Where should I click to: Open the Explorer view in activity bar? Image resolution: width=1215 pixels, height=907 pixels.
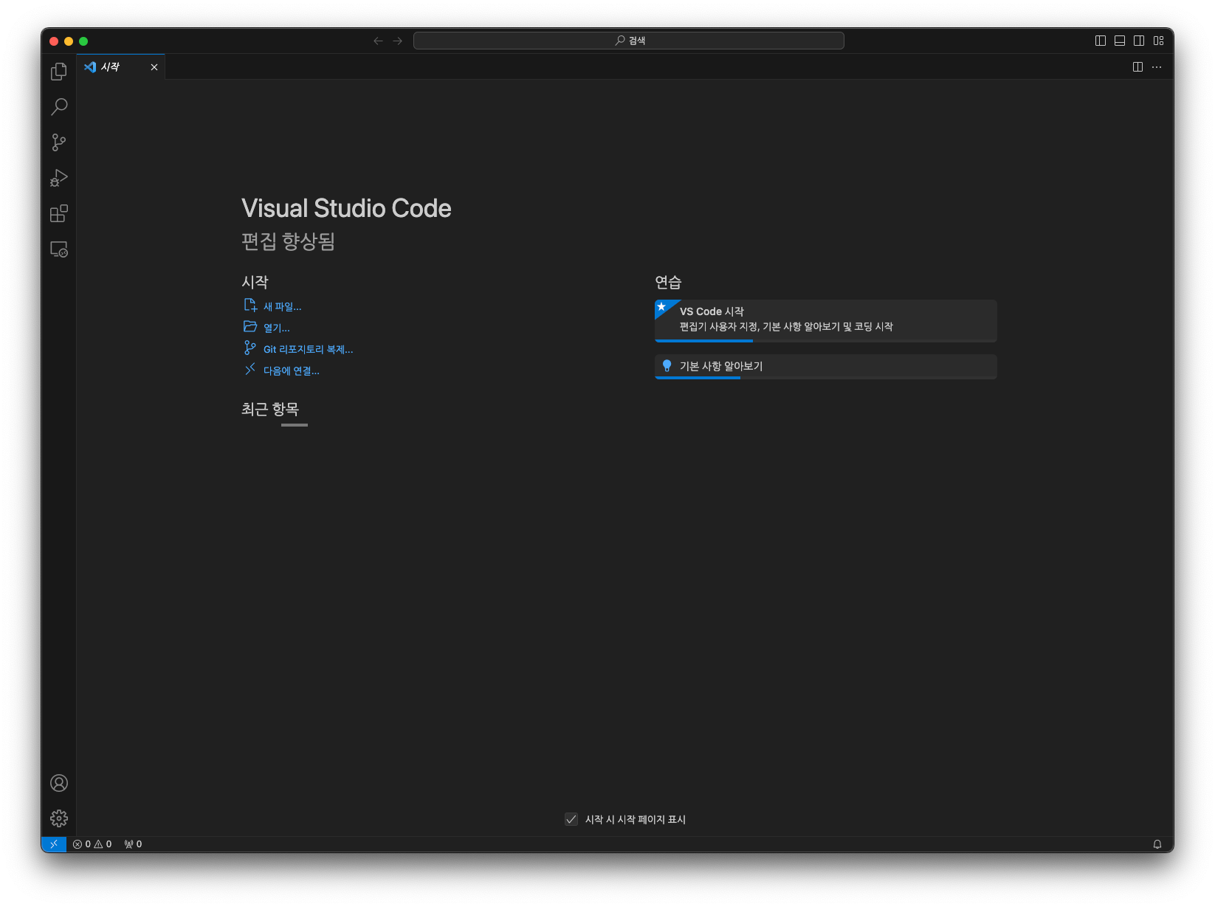59,72
